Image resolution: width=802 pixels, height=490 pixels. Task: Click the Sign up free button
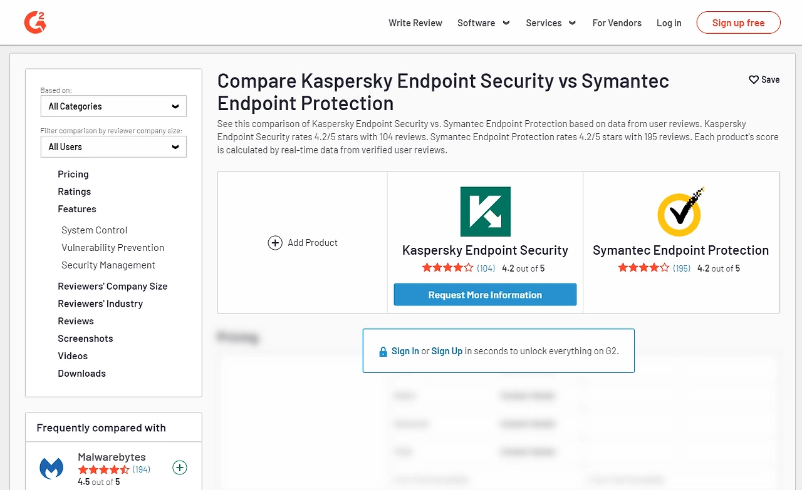pyautogui.click(x=738, y=23)
